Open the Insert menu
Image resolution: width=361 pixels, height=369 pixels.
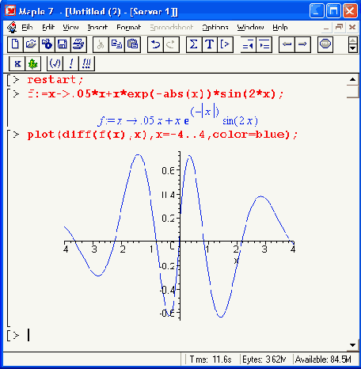(97, 27)
